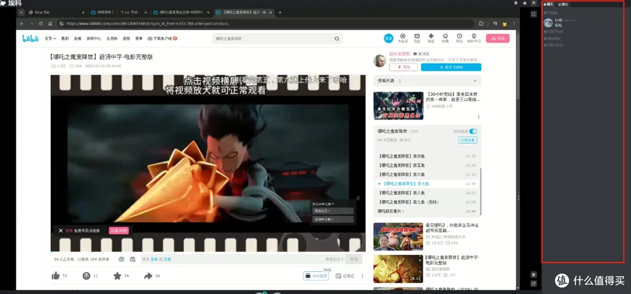Screen dimensions: 631x294
Task: Play episode 第八集 in the list
Action: [x=428, y=192]
